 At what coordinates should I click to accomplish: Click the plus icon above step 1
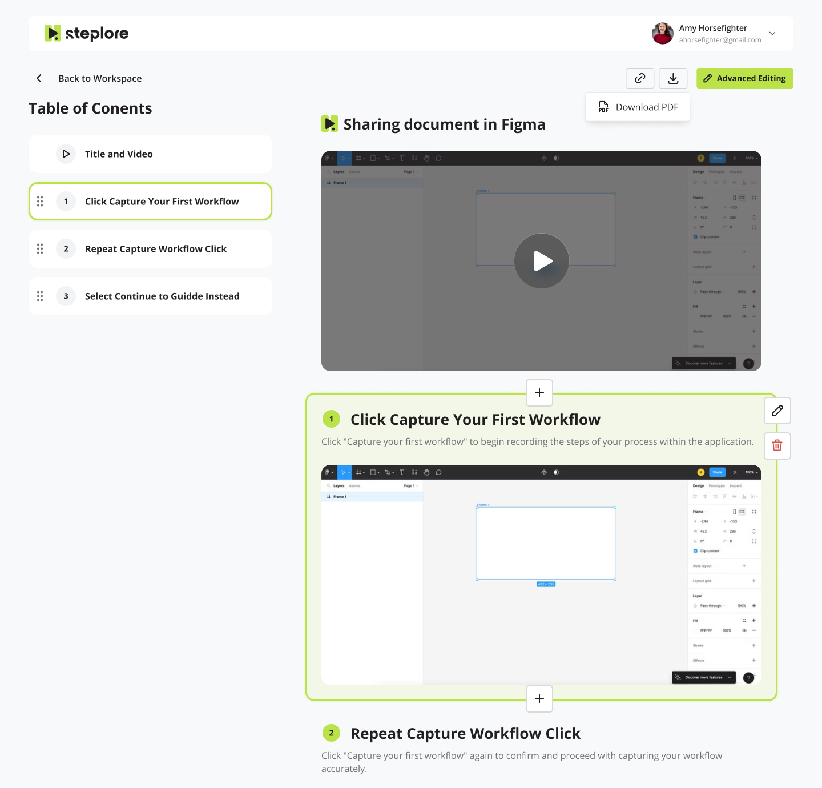click(x=539, y=393)
